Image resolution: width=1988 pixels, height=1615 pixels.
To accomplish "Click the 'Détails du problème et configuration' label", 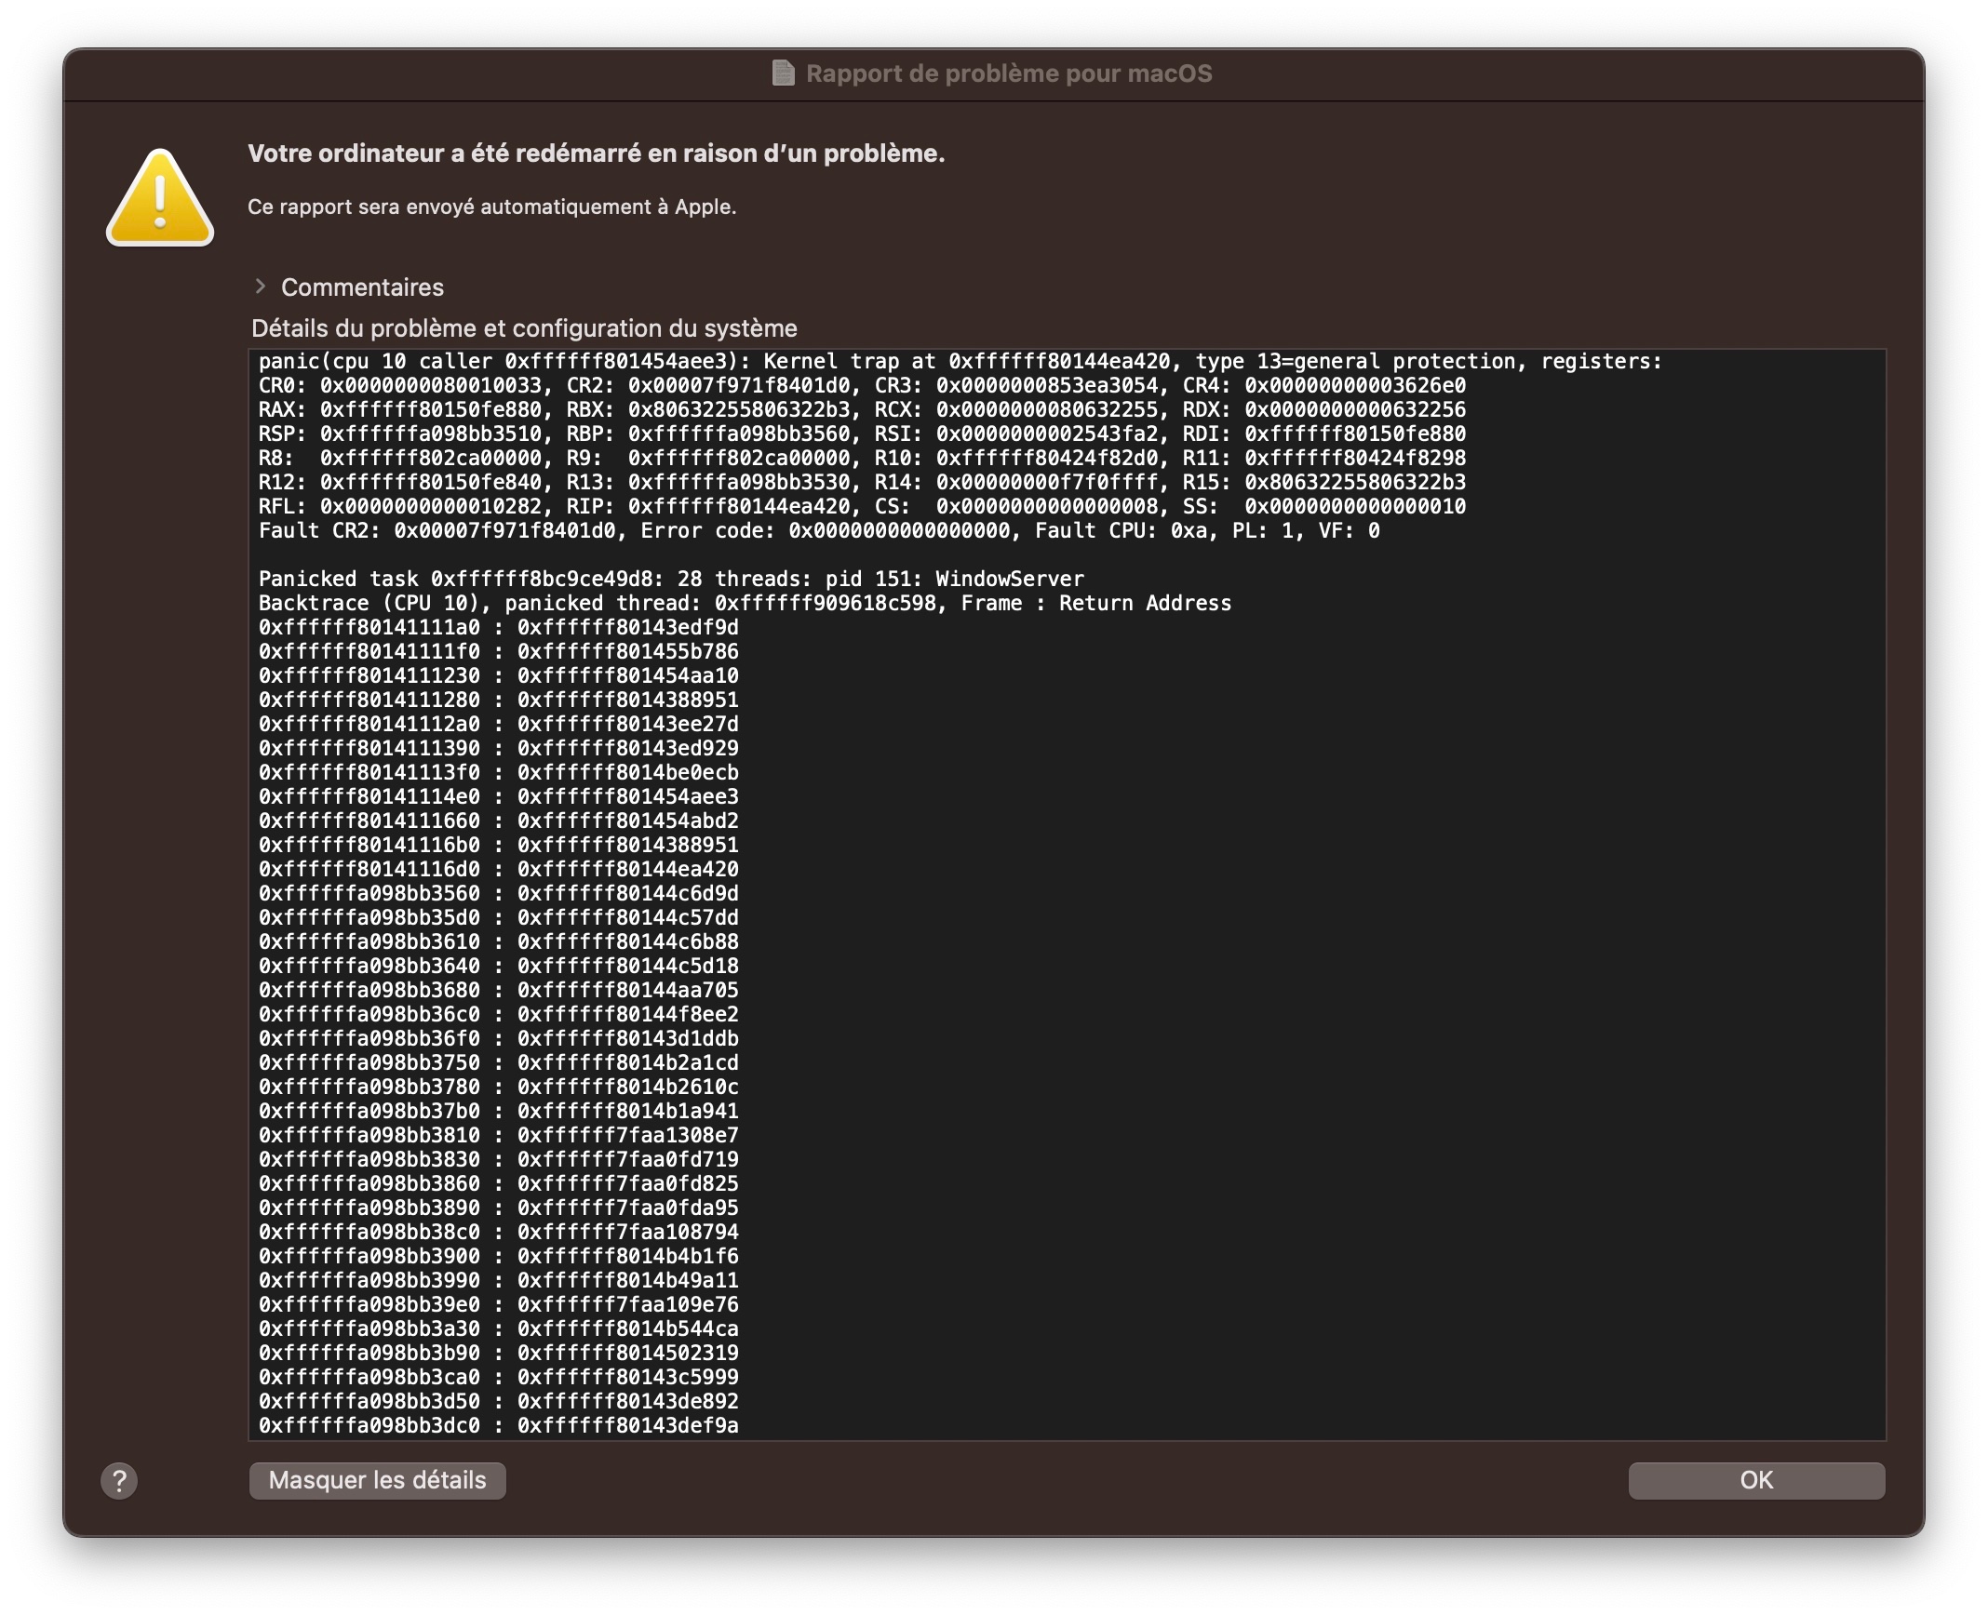I will [524, 328].
